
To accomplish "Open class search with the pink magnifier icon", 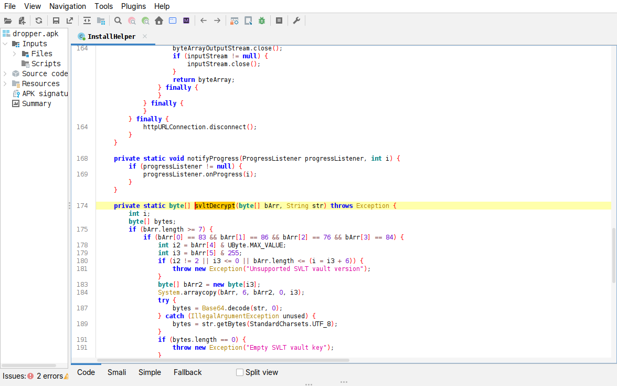I will (x=132, y=20).
